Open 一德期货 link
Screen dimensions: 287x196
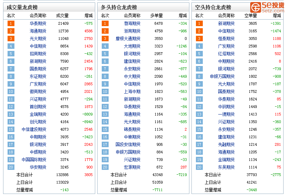coord(227,114)
